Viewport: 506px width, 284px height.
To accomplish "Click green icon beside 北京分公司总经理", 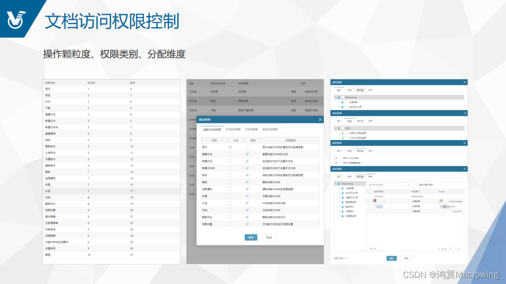I will (342, 133).
